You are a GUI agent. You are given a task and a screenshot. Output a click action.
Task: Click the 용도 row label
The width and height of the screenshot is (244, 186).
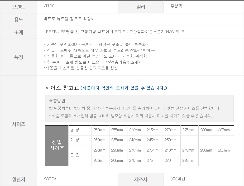[18, 20]
